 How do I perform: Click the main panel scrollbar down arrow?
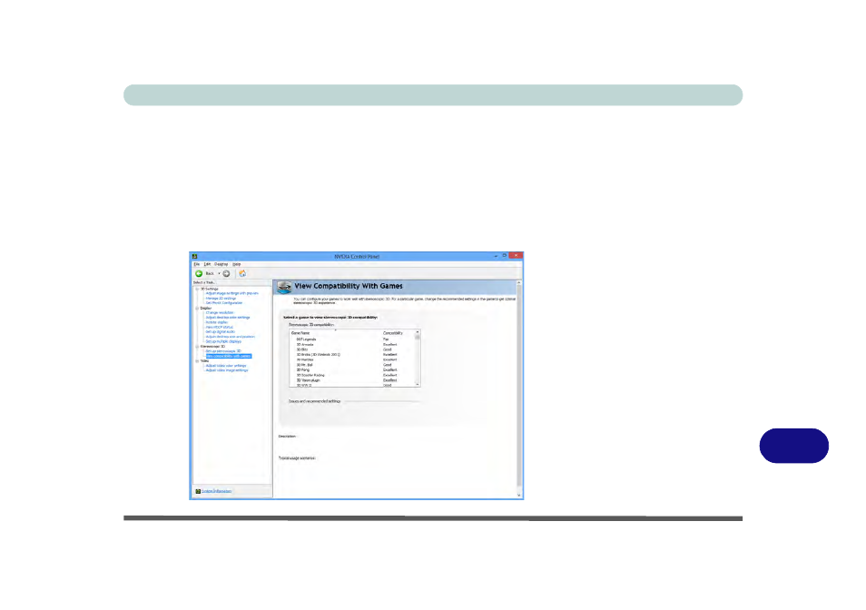click(519, 496)
